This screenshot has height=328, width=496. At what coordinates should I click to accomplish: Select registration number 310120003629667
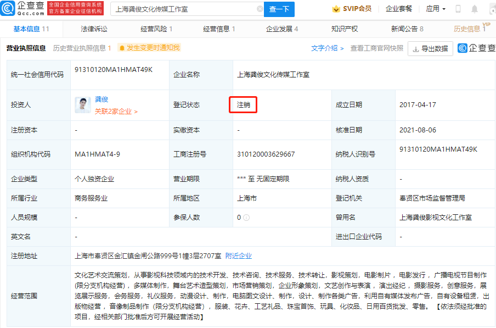[x=266, y=154]
